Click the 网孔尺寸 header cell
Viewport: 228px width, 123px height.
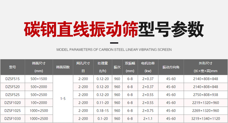(83, 67)
